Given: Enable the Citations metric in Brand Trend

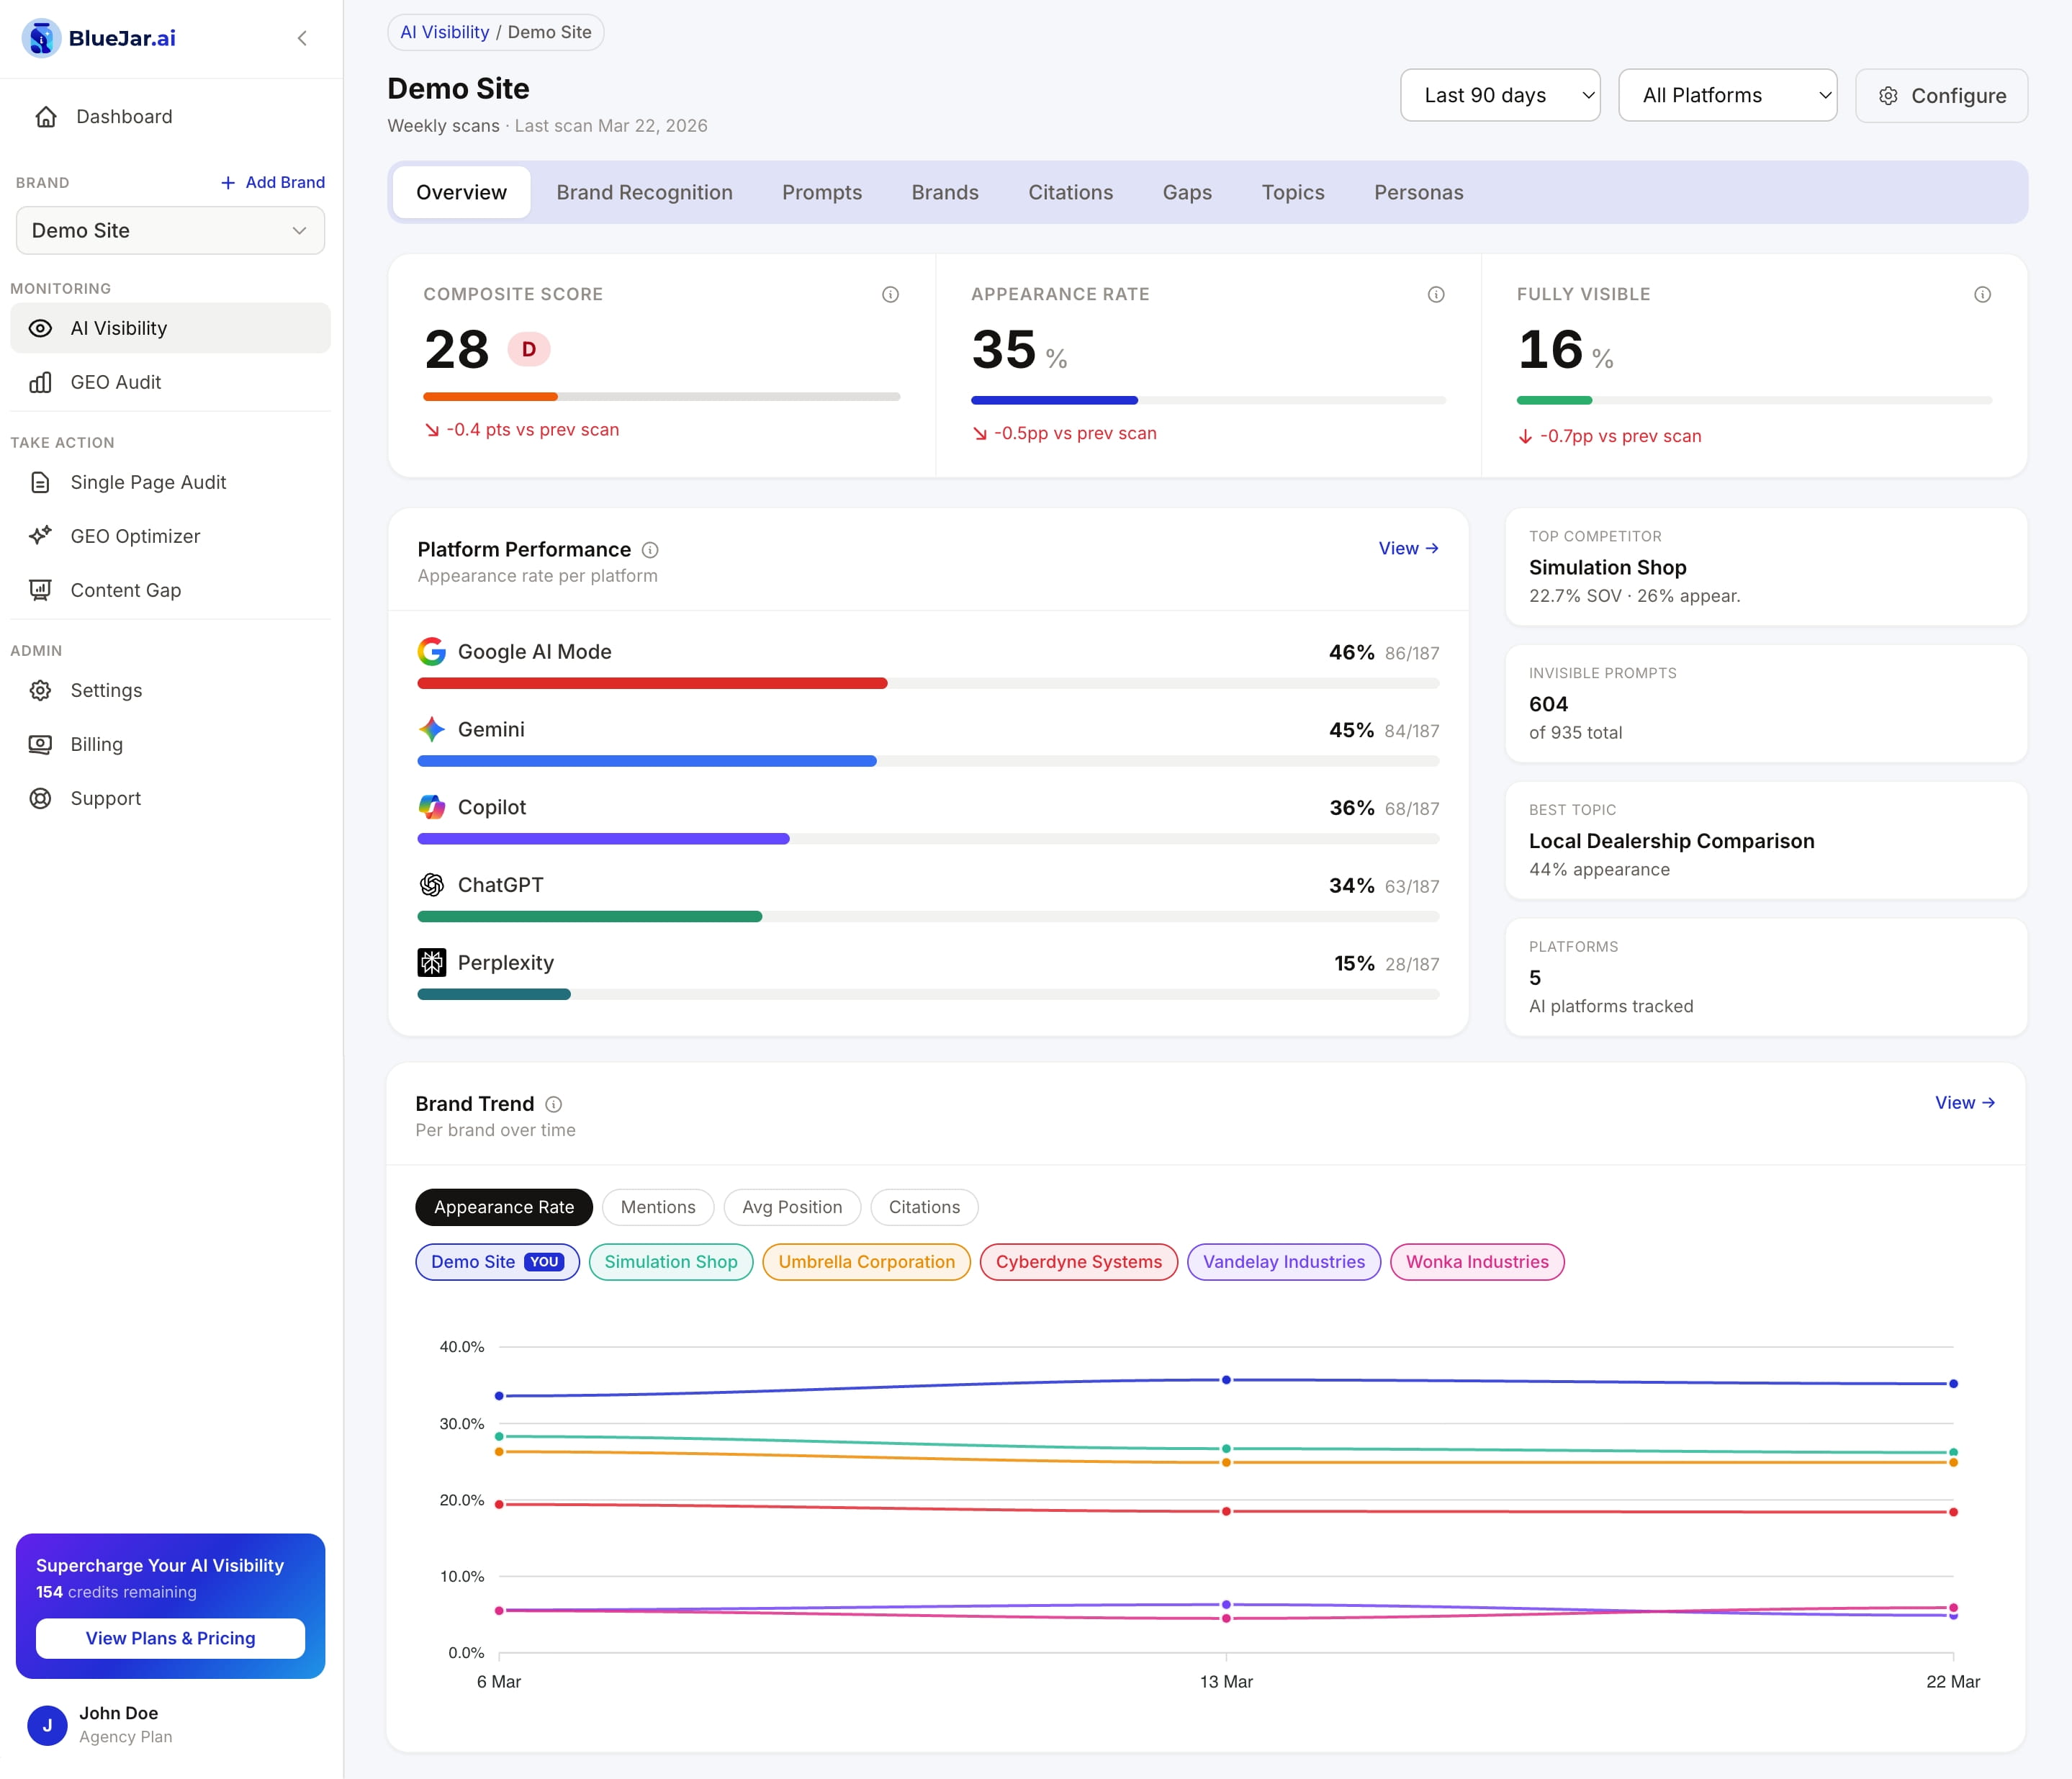Looking at the screenshot, I should click(x=923, y=1207).
